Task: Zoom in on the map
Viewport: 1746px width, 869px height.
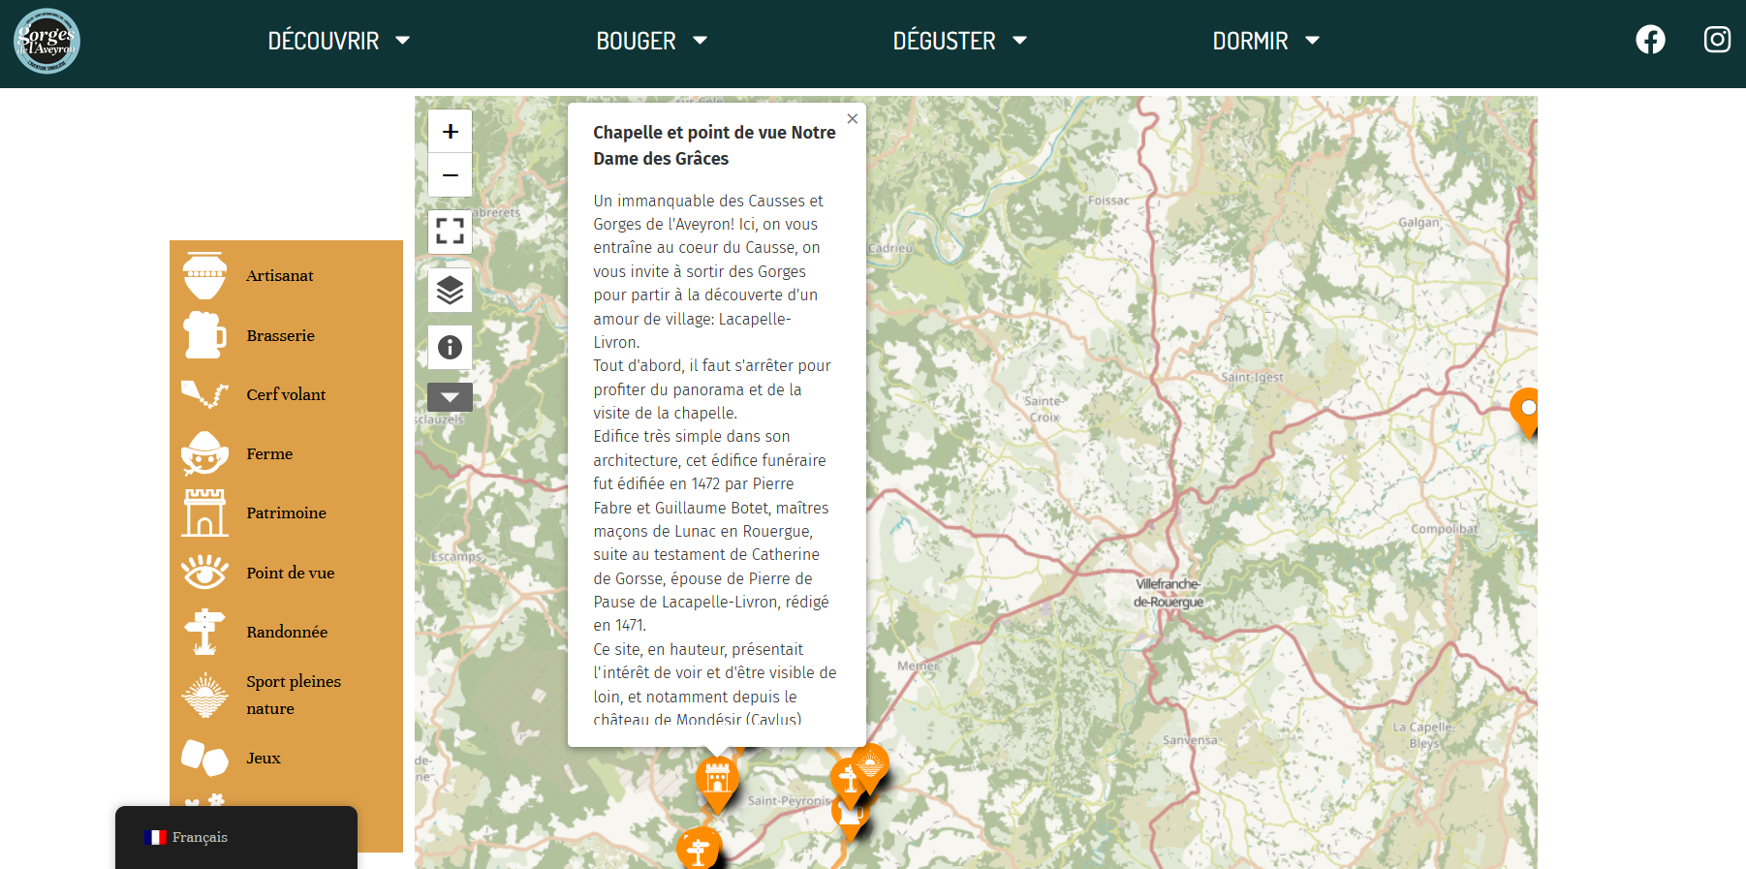Action: click(x=450, y=131)
